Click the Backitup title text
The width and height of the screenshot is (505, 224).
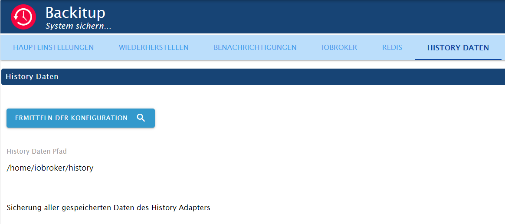tap(75, 13)
